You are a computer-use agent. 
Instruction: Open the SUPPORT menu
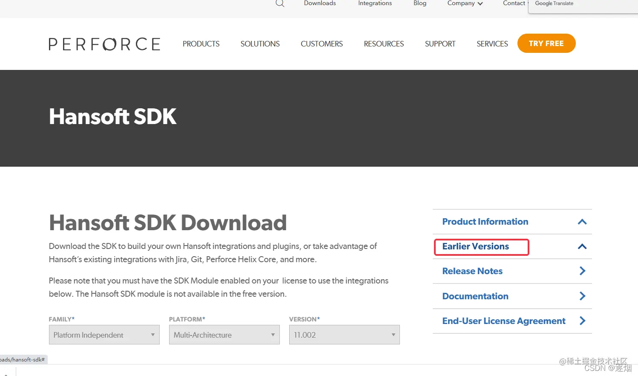440,44
